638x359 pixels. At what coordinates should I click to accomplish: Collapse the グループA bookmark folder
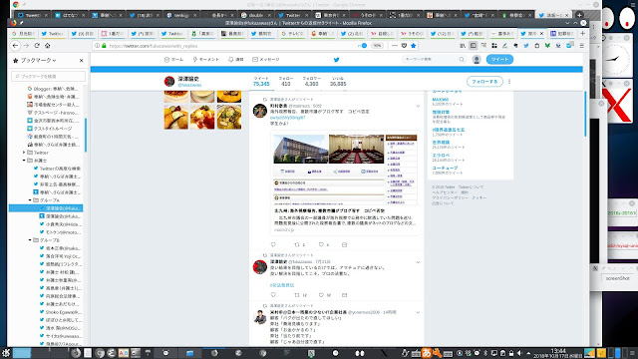click(30, 200)
